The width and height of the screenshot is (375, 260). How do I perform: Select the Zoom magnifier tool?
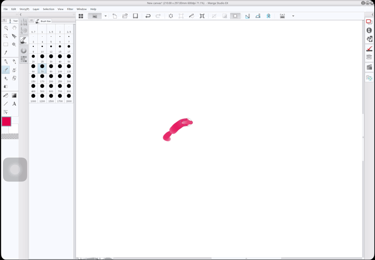(x=6, y=28)
